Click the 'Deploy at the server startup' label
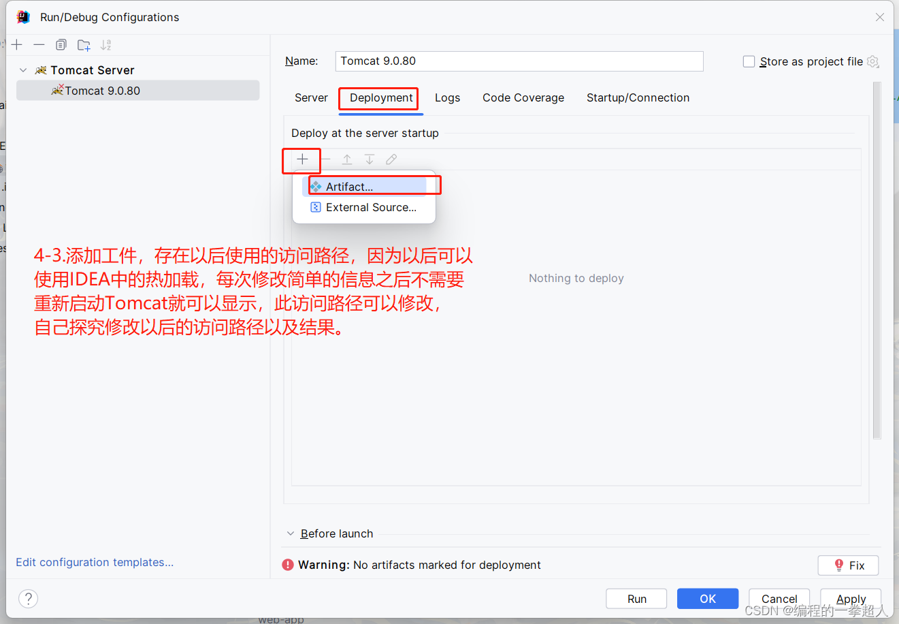The height and width of the screenshot is (624, 899). point(365,133)
